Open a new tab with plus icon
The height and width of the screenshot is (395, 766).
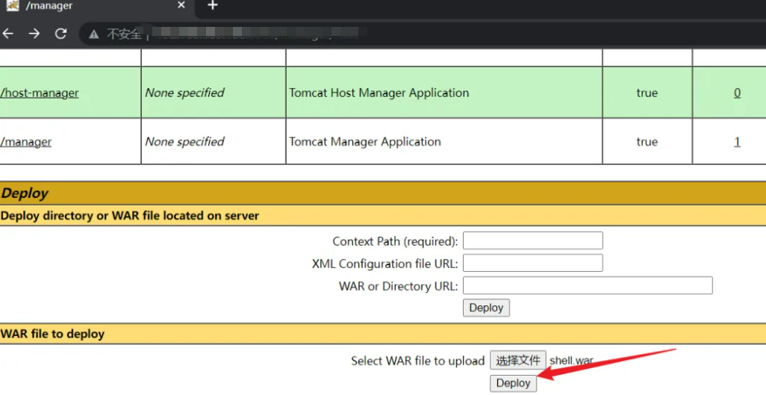(x=212, y=5)
